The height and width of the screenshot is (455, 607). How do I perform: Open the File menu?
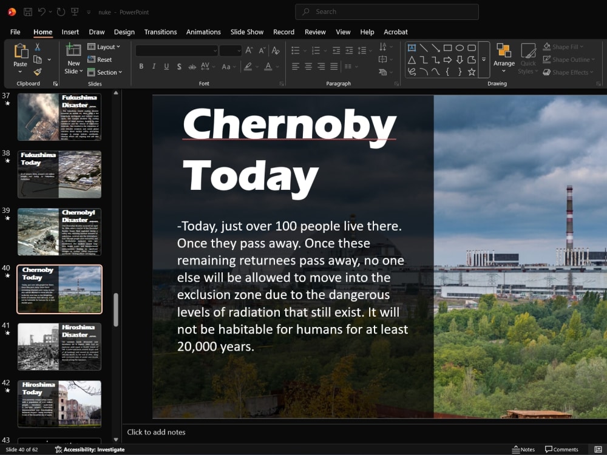tap(15, 32)
